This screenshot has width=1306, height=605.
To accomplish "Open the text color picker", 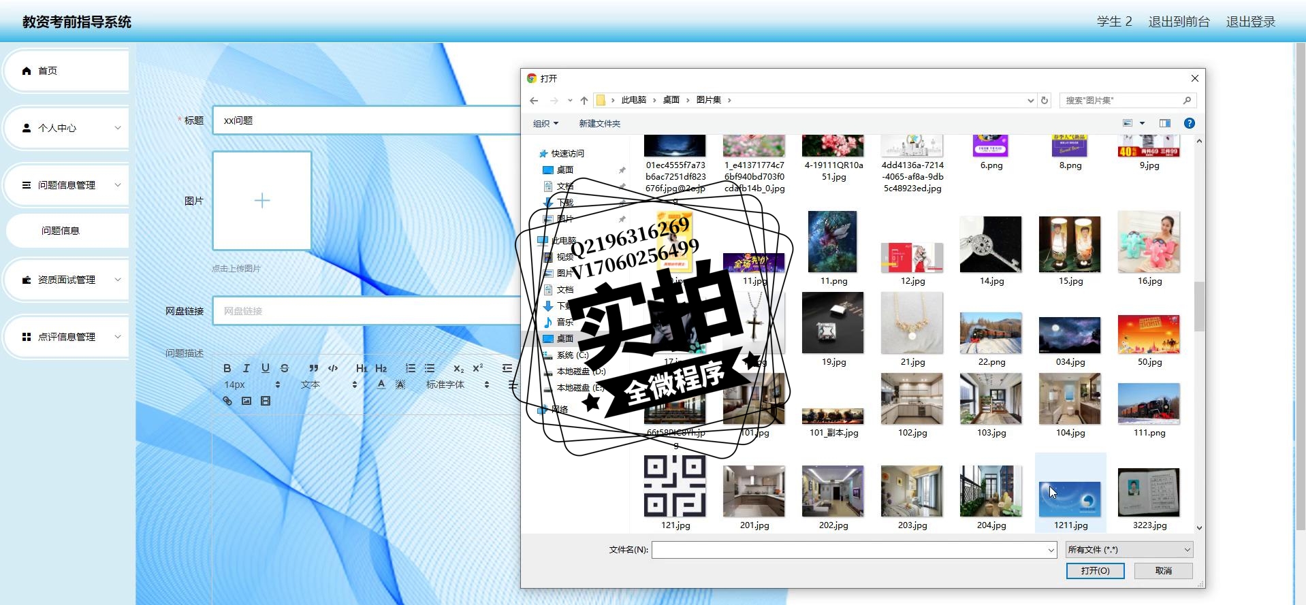I will tap(381, 385).
